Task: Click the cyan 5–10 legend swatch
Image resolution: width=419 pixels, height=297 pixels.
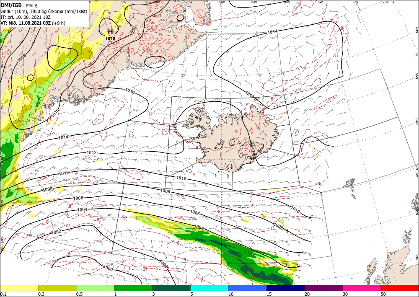Action: point(209,288)
